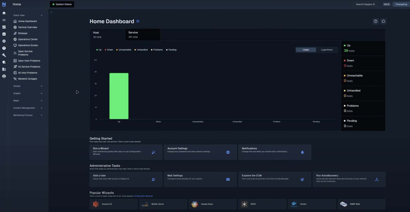Click the add-user icon on Add a User card
This screenshot has width=410, height=212.
(x=153, y=179)
